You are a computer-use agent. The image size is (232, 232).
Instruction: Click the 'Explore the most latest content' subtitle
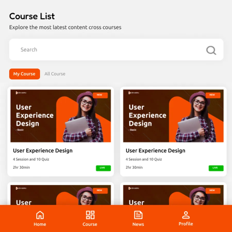[x=65, y=27]
